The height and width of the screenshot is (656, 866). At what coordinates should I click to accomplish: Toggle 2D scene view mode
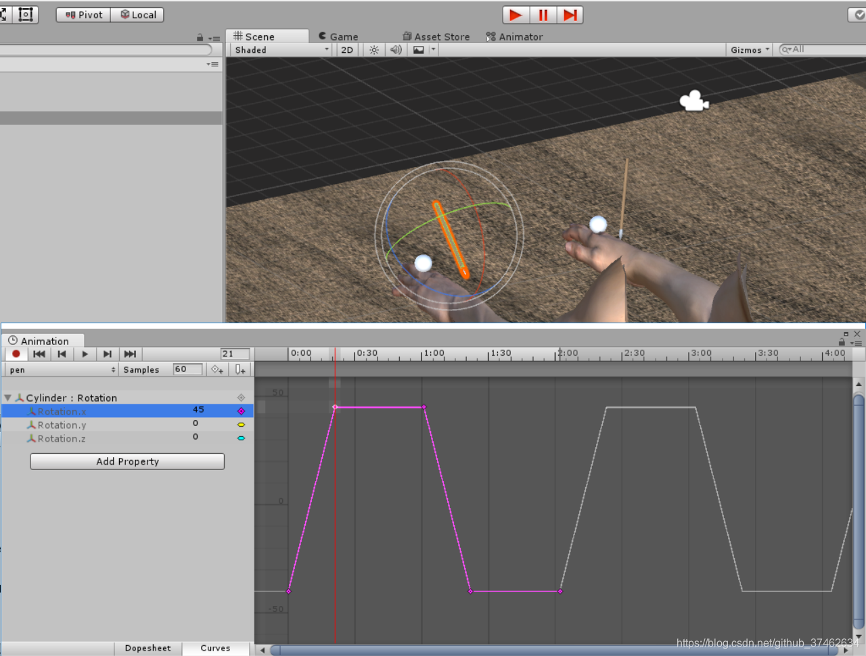tap(347, 50)
